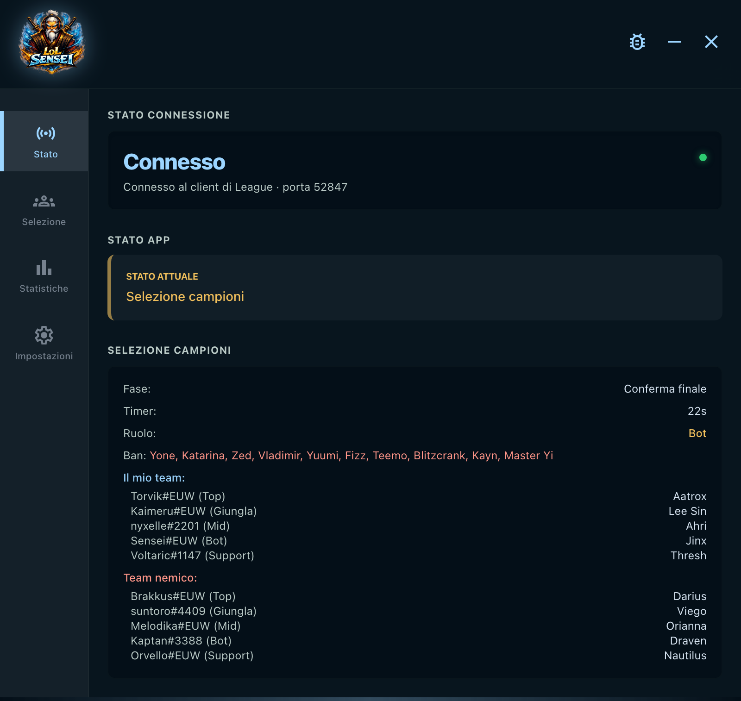Image resolution: width=741 pixels, height=701 pixels.
Task: Click the LoL Sensei logo
Action: click(x=52, y=42)
